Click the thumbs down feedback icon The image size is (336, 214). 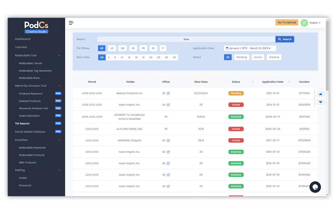[x=321, y=102]
